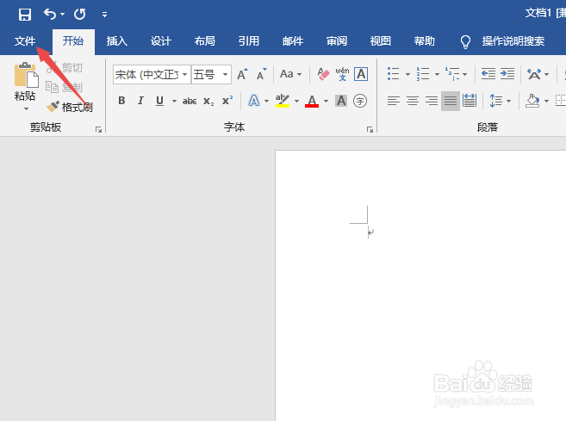Screen dimensions: 566x421
Task: Open the highlight color dropdown arrow
Action: pyautogui.click(x=296, y=101)
